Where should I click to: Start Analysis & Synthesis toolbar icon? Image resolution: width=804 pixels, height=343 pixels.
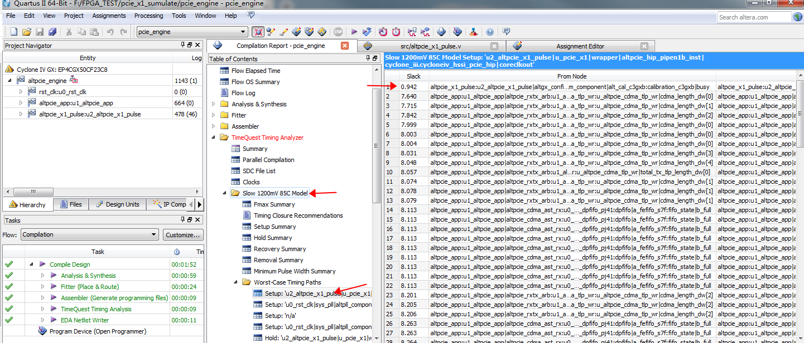[x=367, y=32]
